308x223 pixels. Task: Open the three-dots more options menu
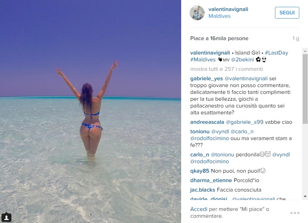(295, 213)
